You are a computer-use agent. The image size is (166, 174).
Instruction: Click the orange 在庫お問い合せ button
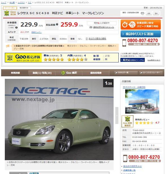141,25
